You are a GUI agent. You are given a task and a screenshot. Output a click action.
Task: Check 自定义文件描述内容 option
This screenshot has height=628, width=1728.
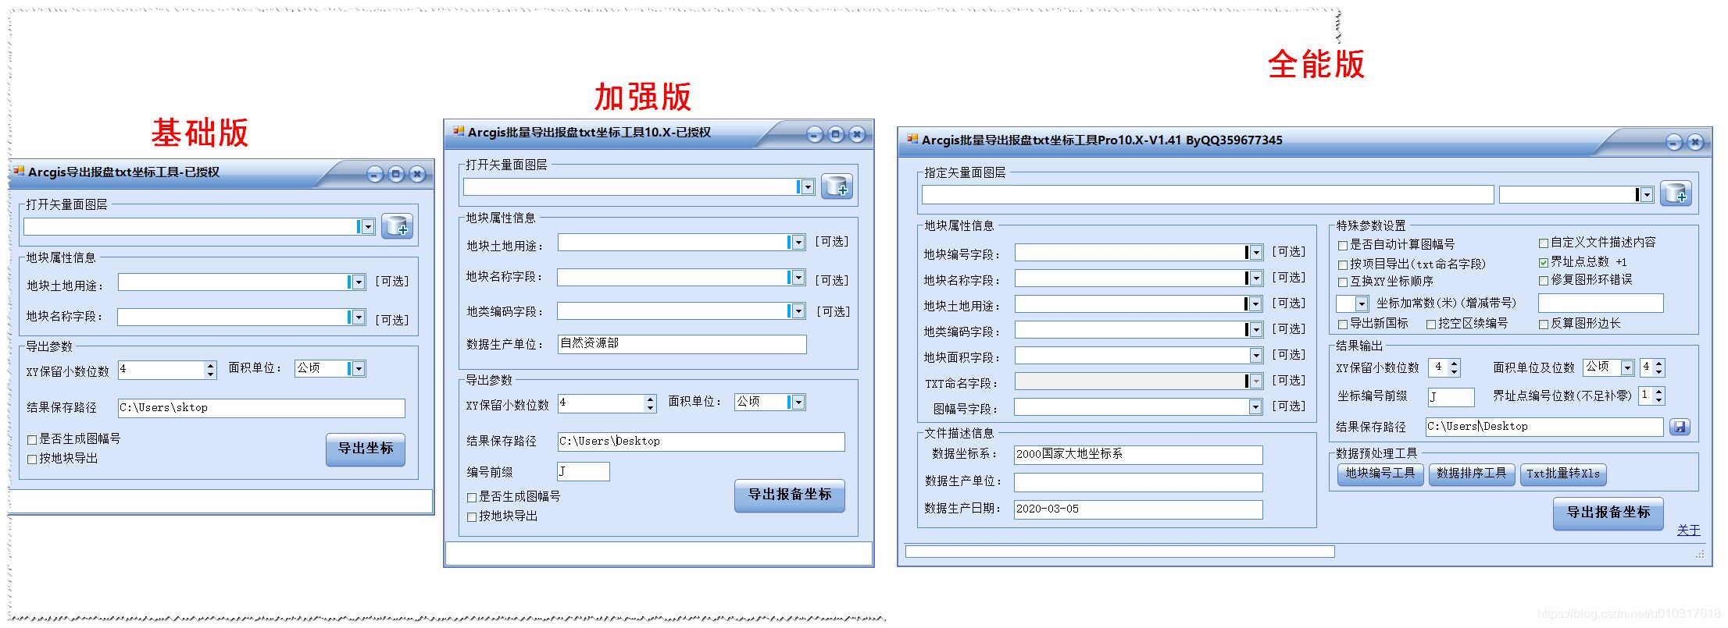point(1544,243)
